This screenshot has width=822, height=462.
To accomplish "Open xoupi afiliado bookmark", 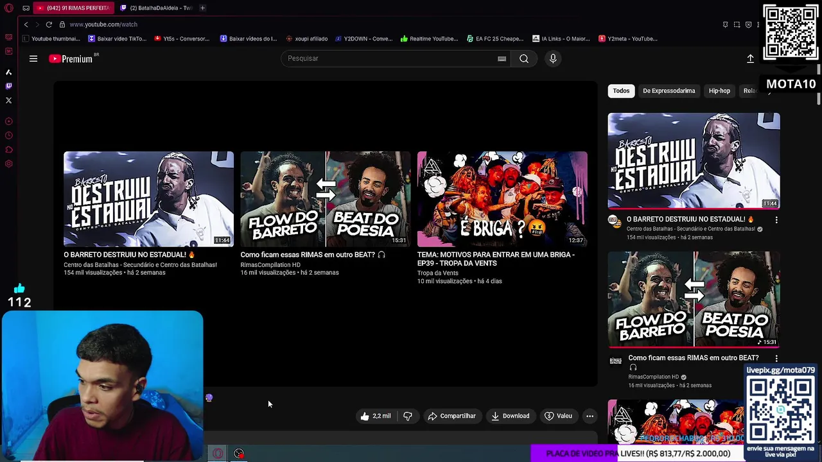I will (306, 38).
